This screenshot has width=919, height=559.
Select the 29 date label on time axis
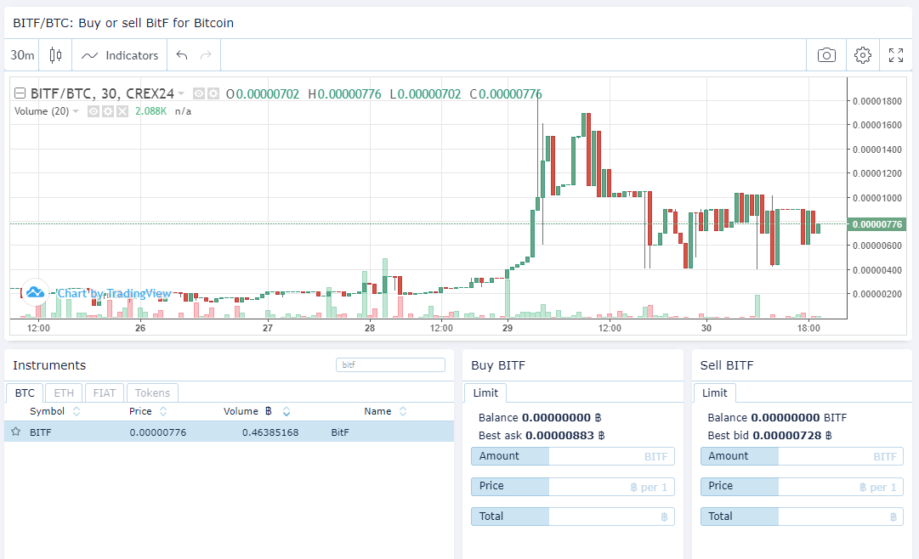click(x=507, y=328)
